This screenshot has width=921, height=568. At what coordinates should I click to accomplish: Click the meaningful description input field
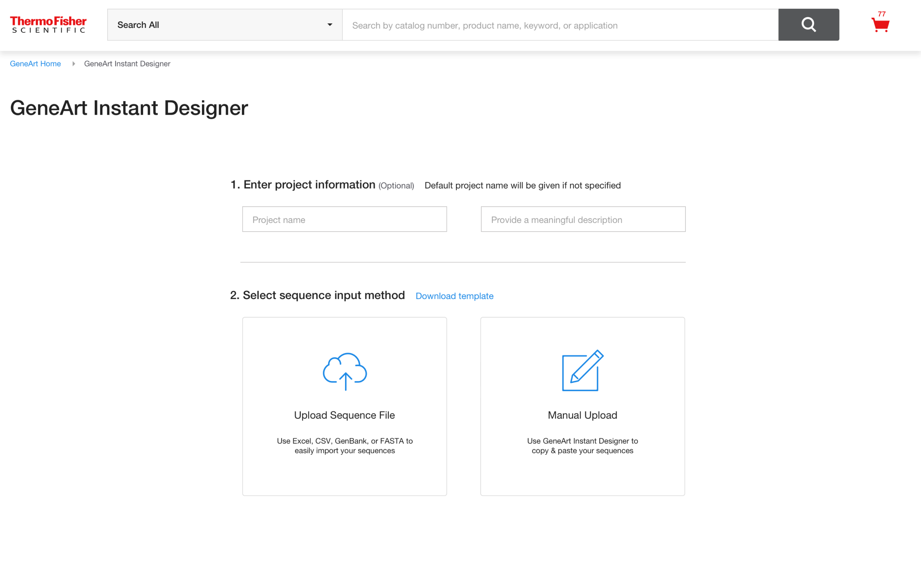(583, 219)
